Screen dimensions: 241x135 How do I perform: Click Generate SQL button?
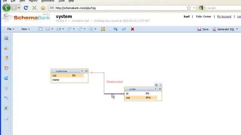[223, 29]
